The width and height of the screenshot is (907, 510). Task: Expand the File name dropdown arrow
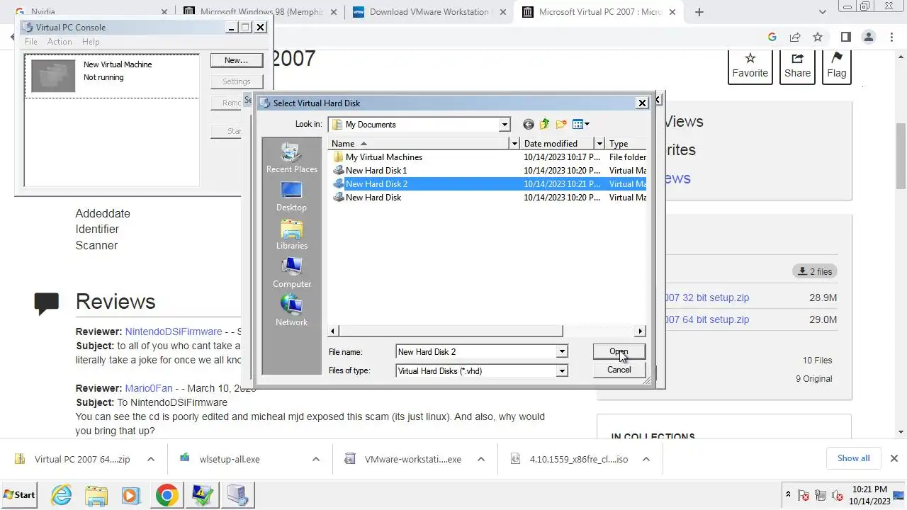(562, 352)
